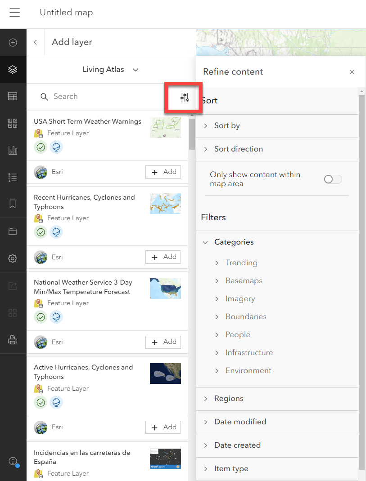
Task: Open the Legend icon in sidebar
Action: [x=13, y=177]
